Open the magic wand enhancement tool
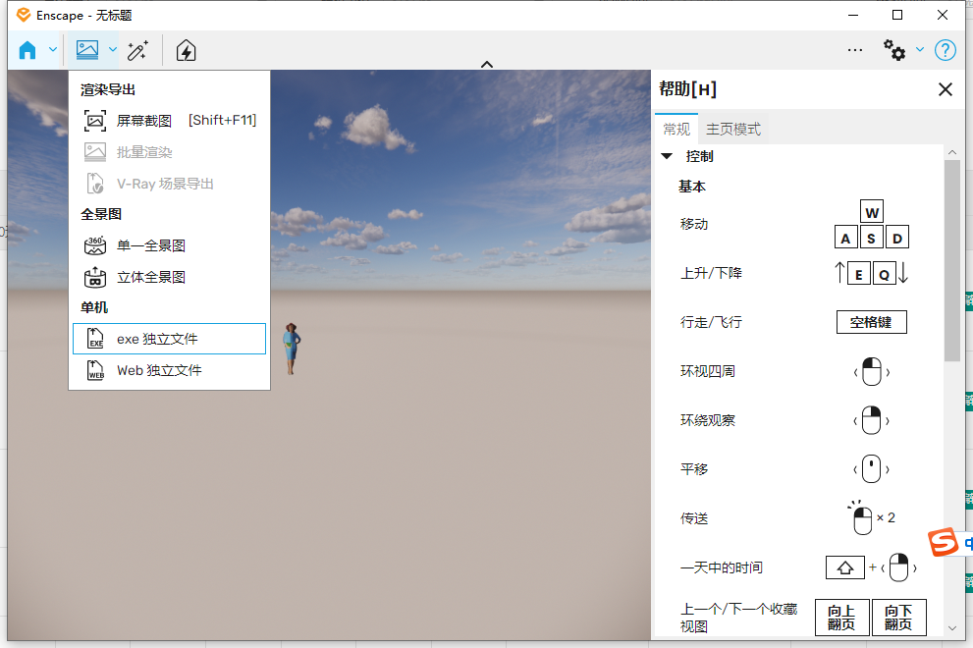The width and height of the screenshot is (973, 648). coord(137,50)
